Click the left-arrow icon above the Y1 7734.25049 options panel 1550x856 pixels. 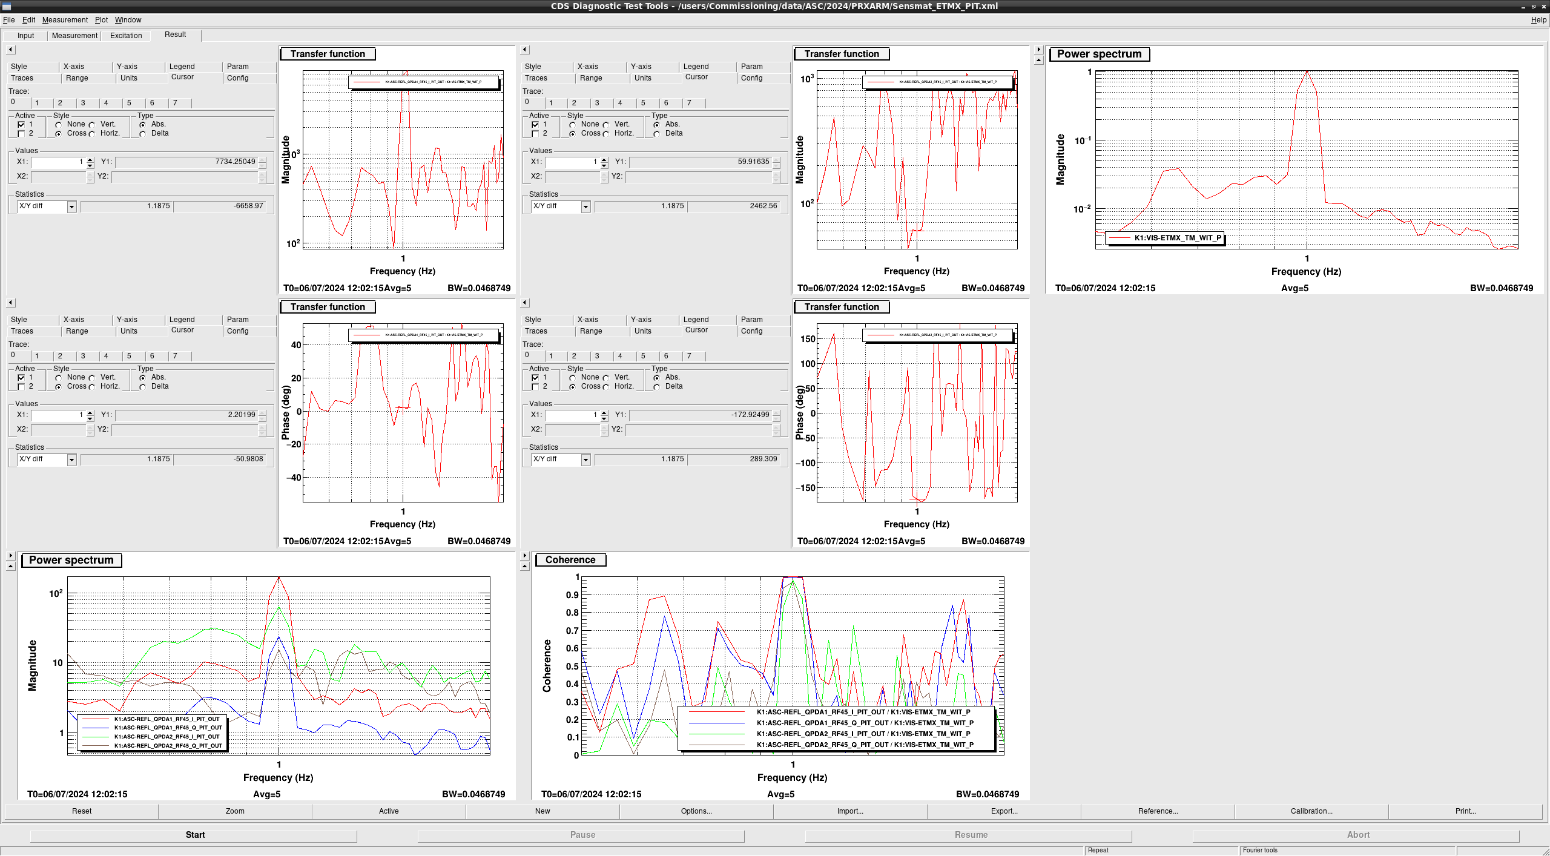pos(11,50)
